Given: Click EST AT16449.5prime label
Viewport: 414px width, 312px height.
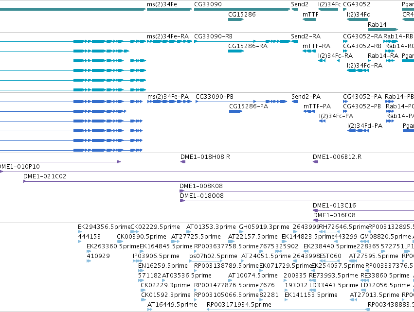Looking at the screenshot, I should tap(172, 304).
